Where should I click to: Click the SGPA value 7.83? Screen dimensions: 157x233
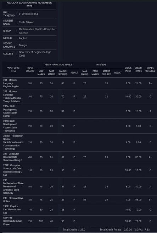(x=147, y=229)
